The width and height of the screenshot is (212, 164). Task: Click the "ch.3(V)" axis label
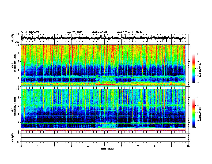point(13,138)
